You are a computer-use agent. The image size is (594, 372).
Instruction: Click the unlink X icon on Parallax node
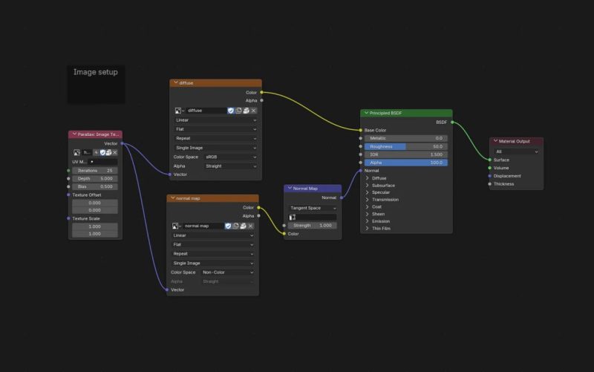tap(115, 152)
